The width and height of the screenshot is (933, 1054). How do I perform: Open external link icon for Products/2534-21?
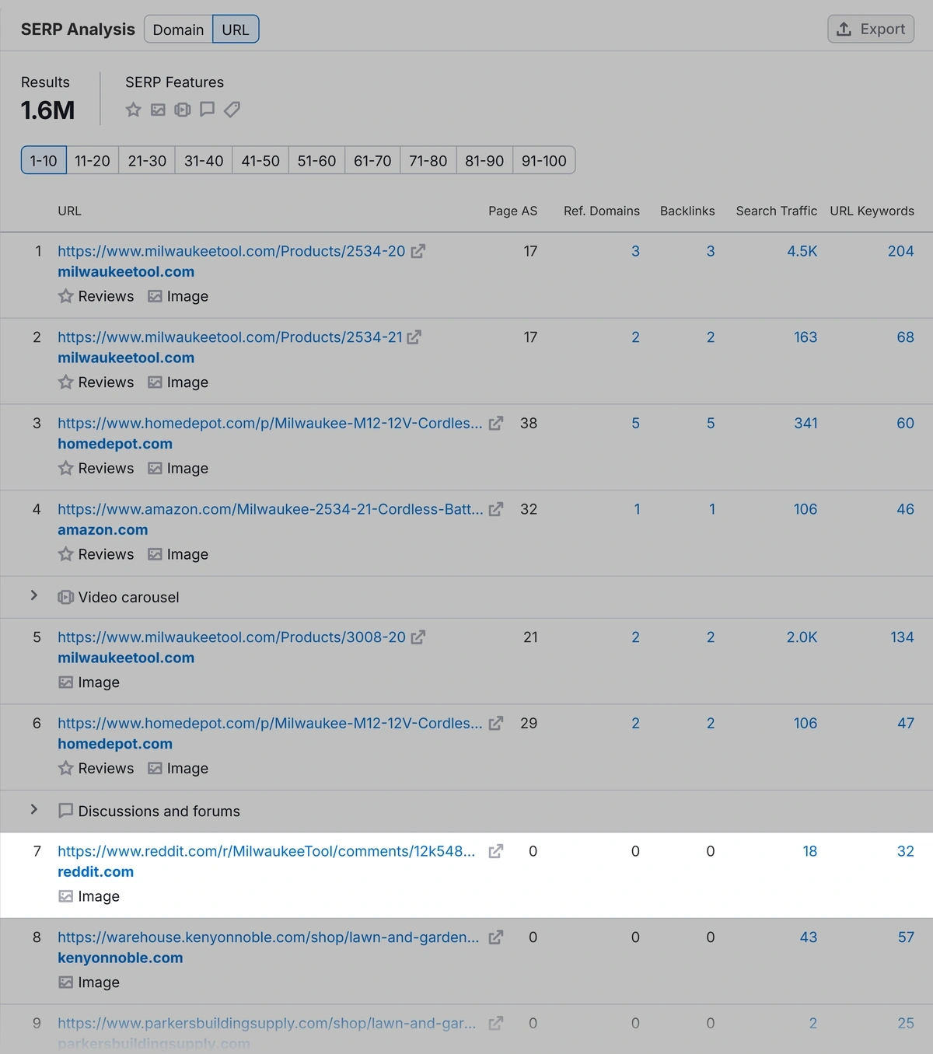[x=414, y=337]
